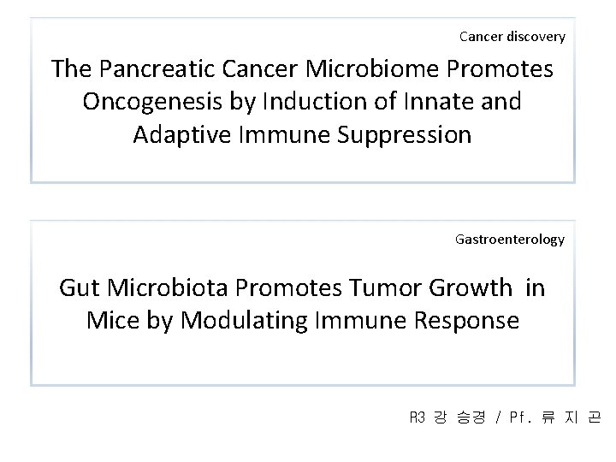Click the 'Adaptive Immune Suppression' line
The height and width of the screenshot is (462, 616).
pos(302,134)
